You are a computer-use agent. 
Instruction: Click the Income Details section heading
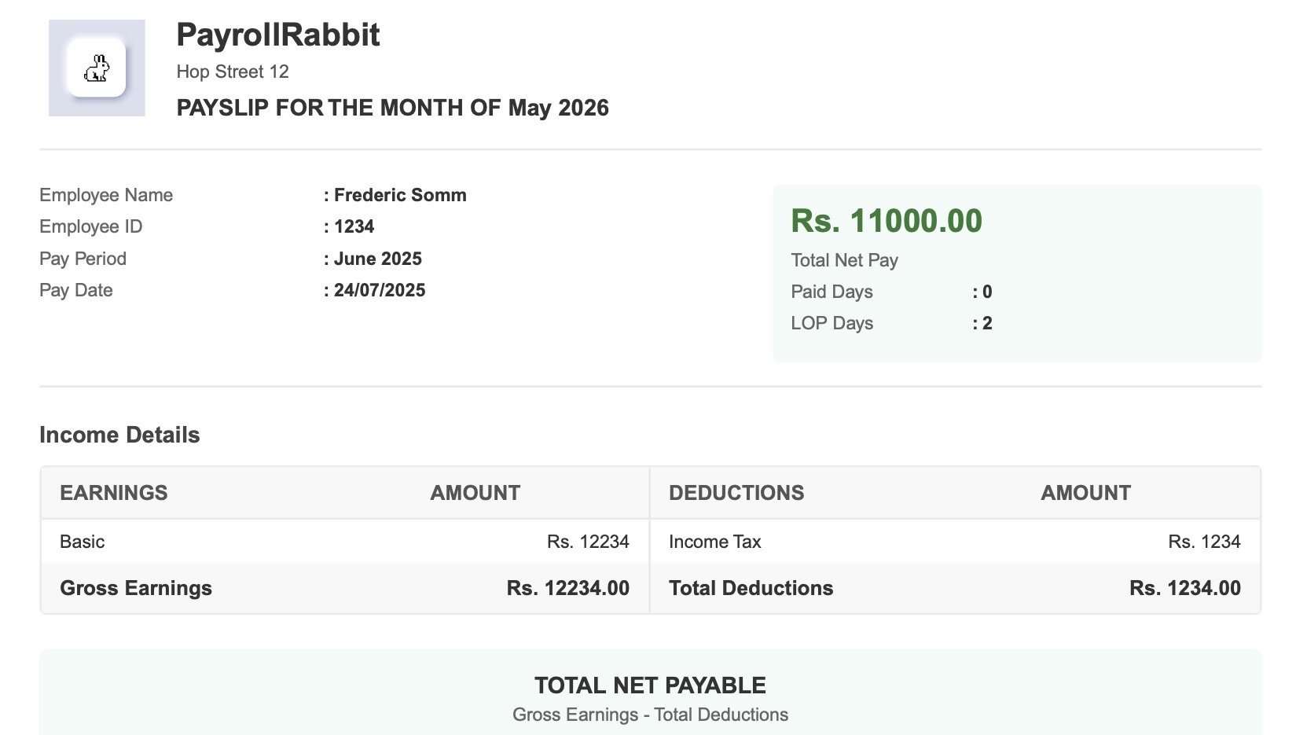click(x=119, y=435)
